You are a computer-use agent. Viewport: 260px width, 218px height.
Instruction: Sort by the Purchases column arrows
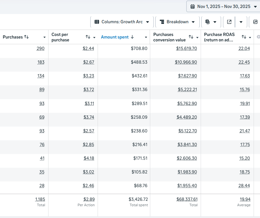click(26, 37)
